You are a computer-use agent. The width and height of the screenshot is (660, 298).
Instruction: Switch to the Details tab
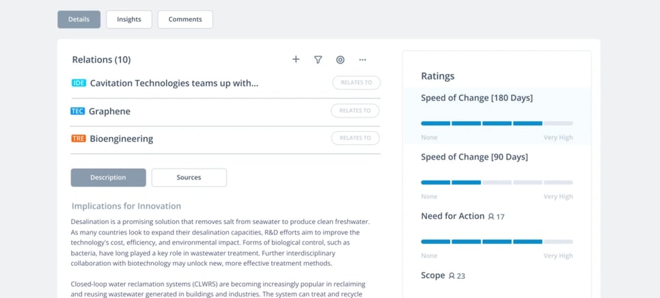pos(79,19)
